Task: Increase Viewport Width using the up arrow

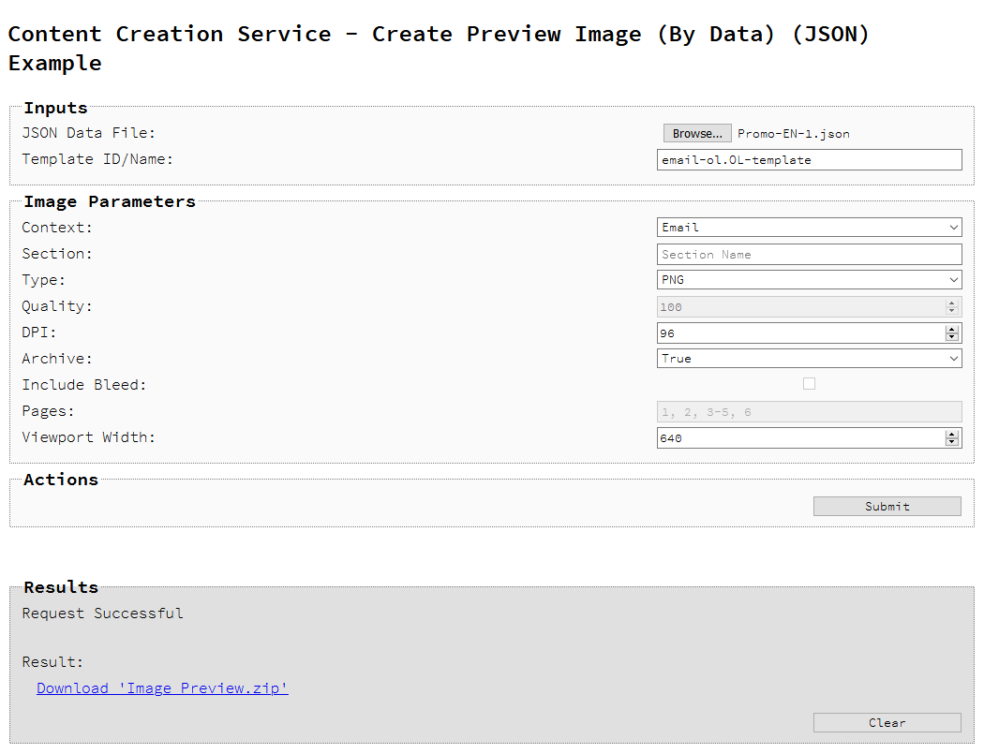Action: [x=952, y=435]
